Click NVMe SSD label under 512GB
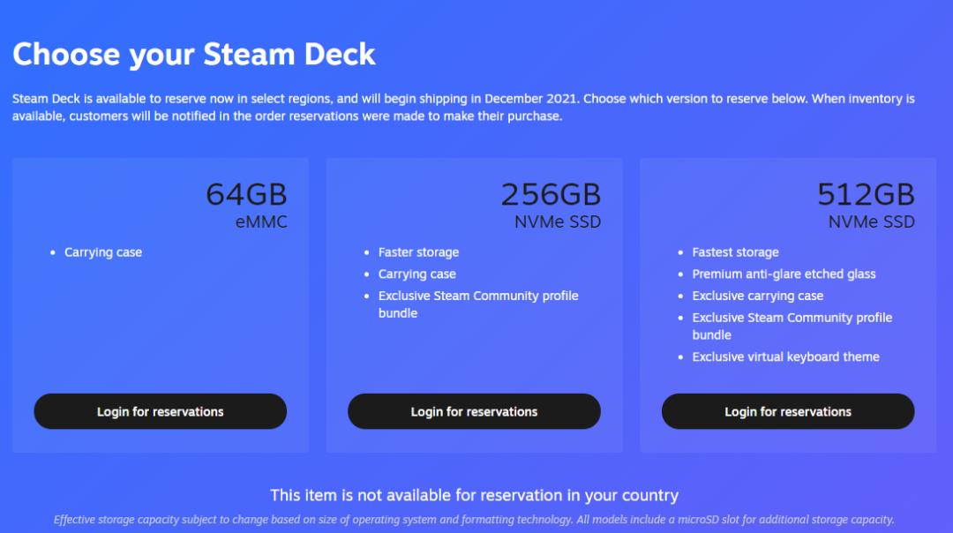Viewport: 953px width, 533px height. coord(871,222)
